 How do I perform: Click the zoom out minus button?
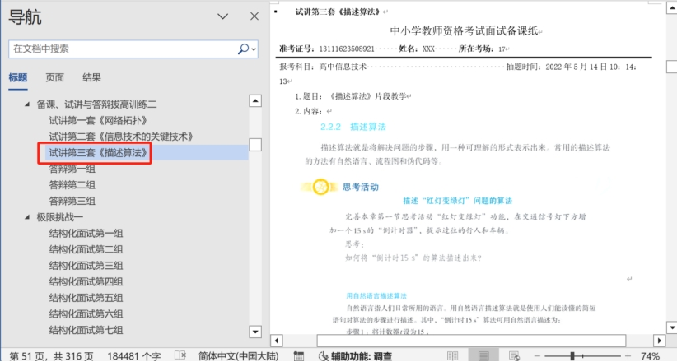click(538, 356)
